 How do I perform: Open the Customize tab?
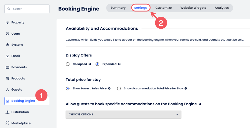point(163,8)
